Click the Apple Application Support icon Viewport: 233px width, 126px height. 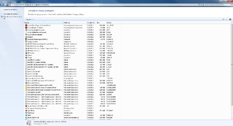[x=26, y=30]
